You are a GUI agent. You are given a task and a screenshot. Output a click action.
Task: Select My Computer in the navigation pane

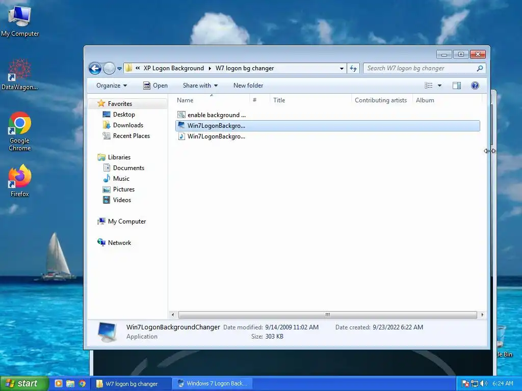(127, 221)
